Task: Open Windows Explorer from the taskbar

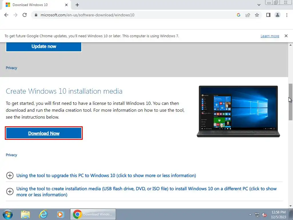Action: coord(25,214)
